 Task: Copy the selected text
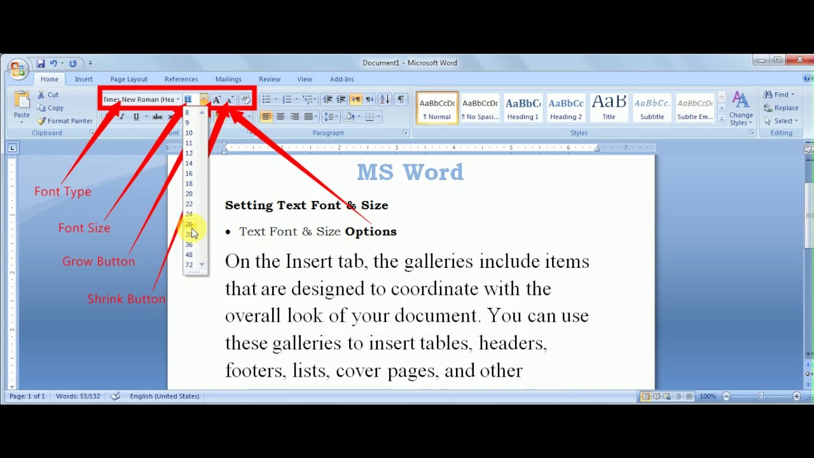coord(50,108)
